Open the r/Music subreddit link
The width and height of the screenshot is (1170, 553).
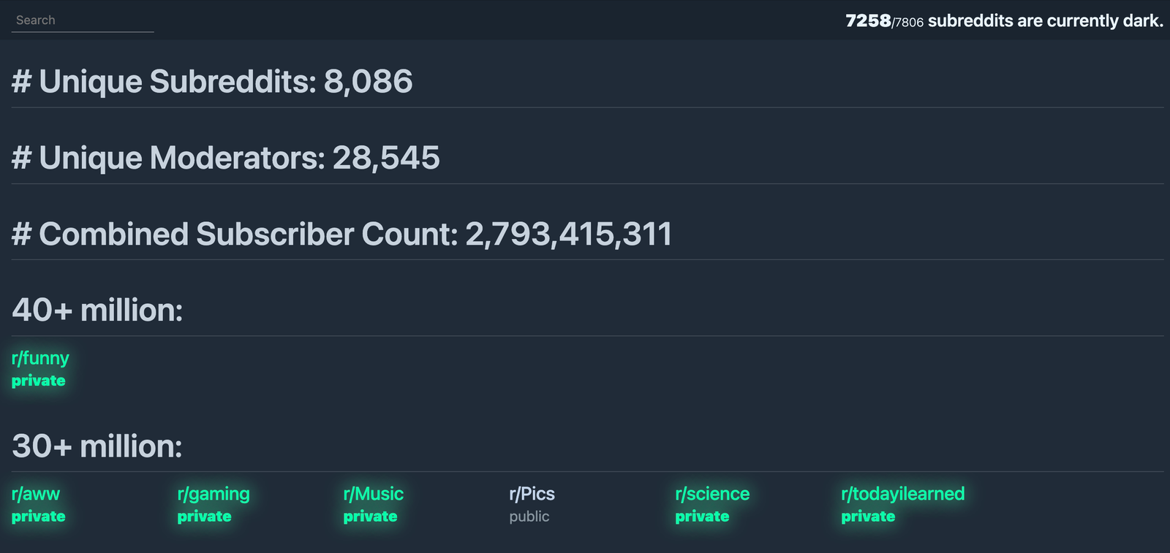pos(374,494)
